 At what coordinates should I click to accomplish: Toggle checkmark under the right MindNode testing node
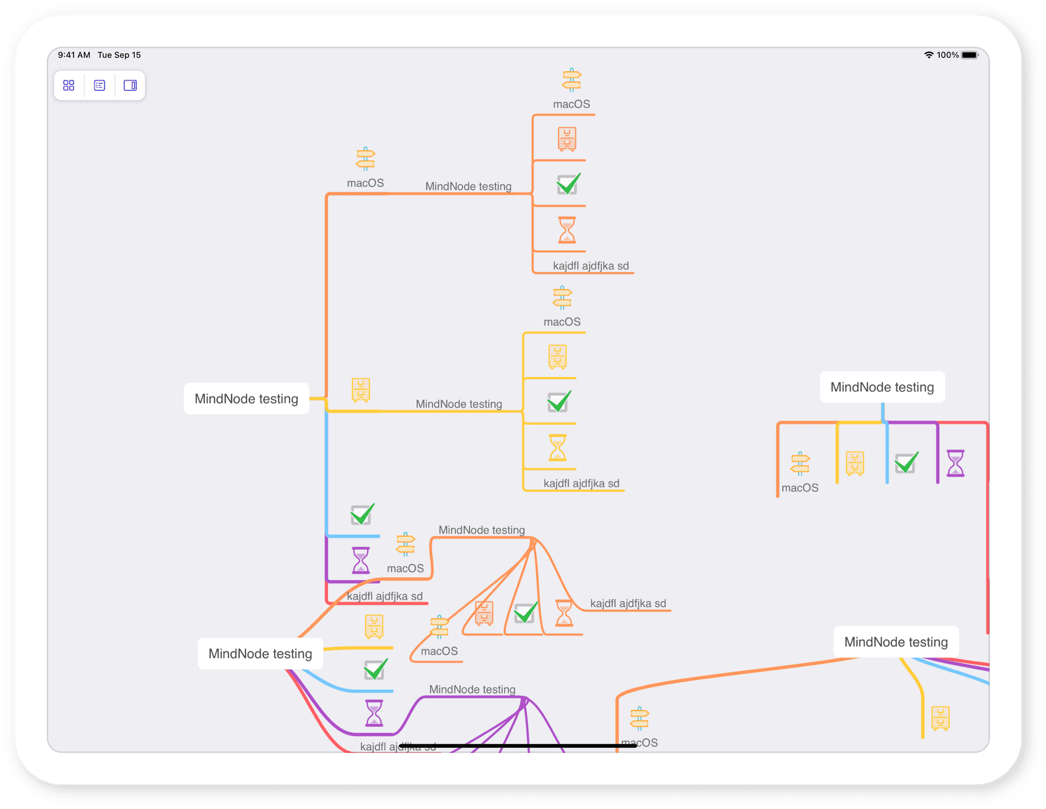coord(906,463)
